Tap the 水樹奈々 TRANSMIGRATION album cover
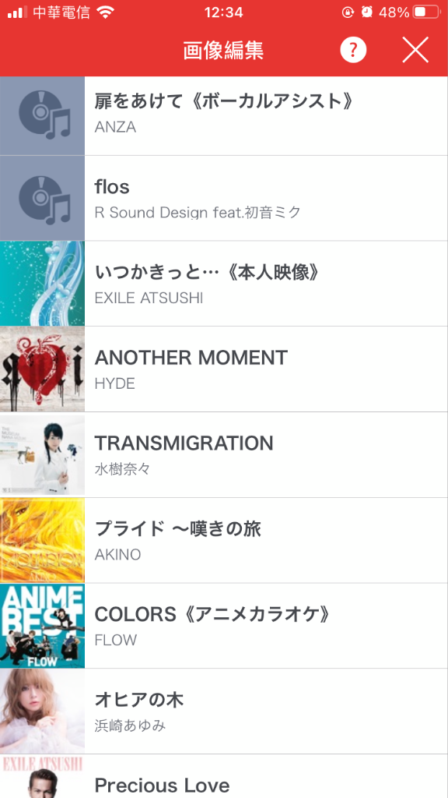Image resolution: width=448 pixels, height=798 pixels. coord(42,454)
